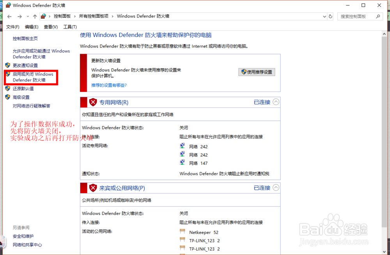Viewport: 390px width, 255px height.
Task: Click the 专用网络(R) section heading
Action: coord(114,102)
